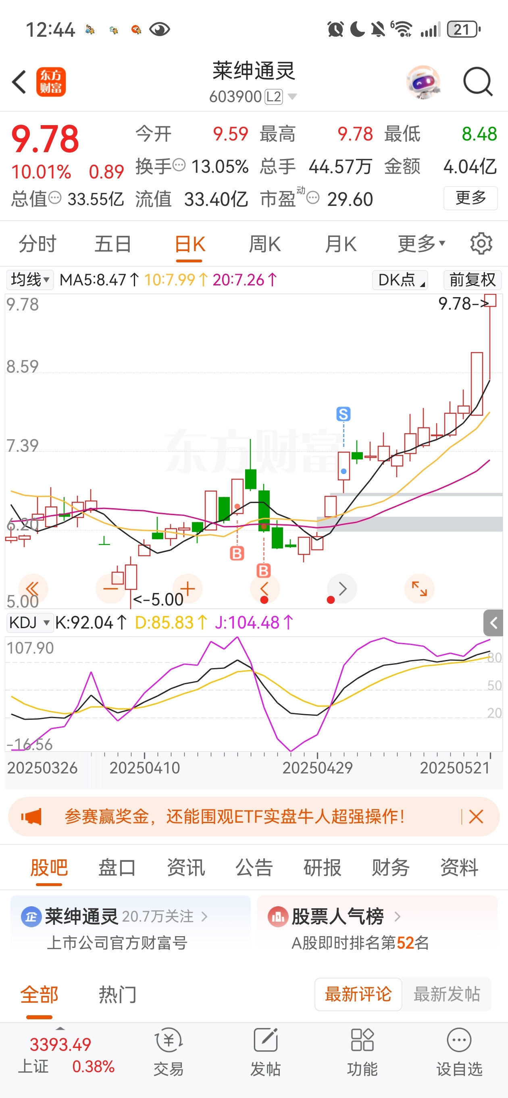Tap the double-left scroll chart icon
The width and height of the screenshot is (508, 1098).
(33, 589)
